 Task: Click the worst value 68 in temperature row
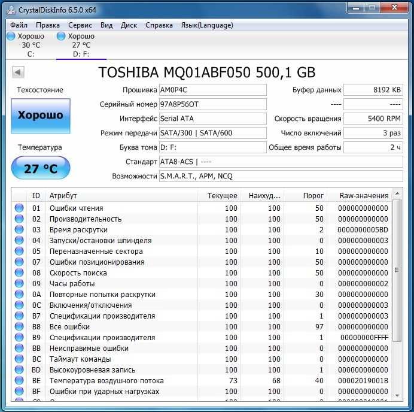pos(276,380)
